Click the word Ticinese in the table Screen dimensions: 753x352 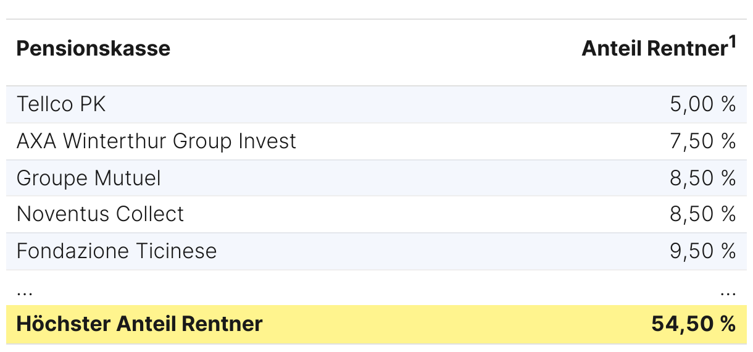pos(177,251)
